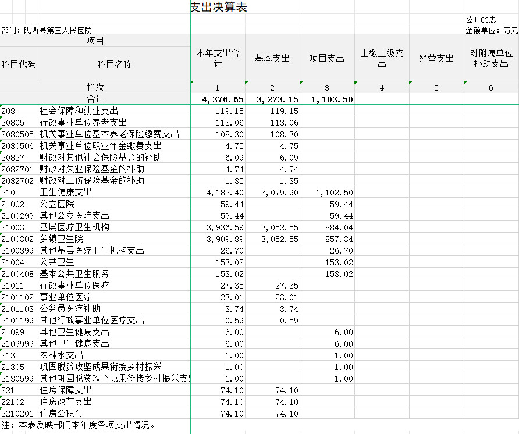Select the 科目名称 column header
Image resolution: width=519 pixels, height=434 pixels.
point(114,64)
